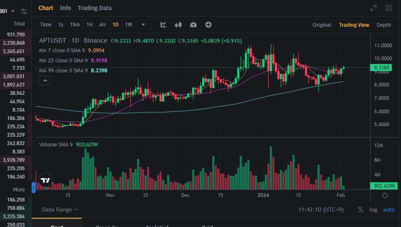Expand chart to fullscreen
Image resolution: width=401 pixels, height=227 pixels.
tap(374, 8)
